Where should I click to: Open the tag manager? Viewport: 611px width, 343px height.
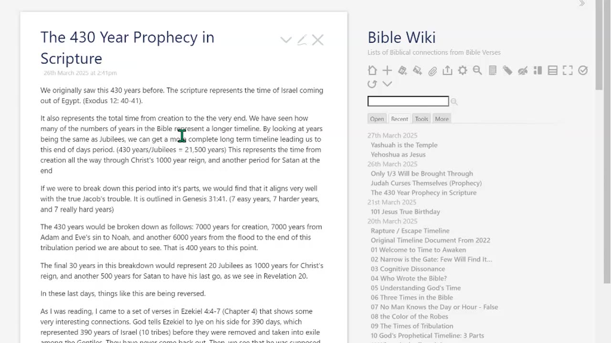coord(507,71)
